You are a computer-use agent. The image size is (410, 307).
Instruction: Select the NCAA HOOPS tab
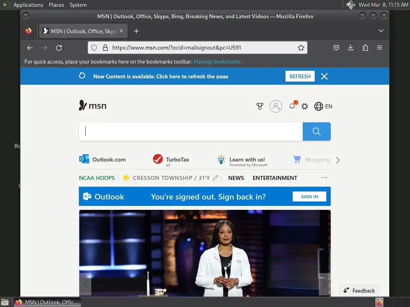97,178
